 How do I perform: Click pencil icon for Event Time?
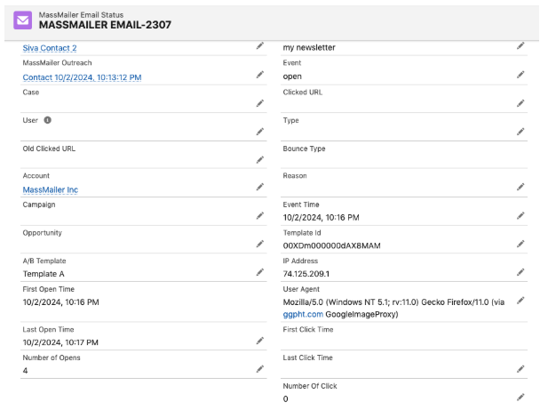(520, 215)
